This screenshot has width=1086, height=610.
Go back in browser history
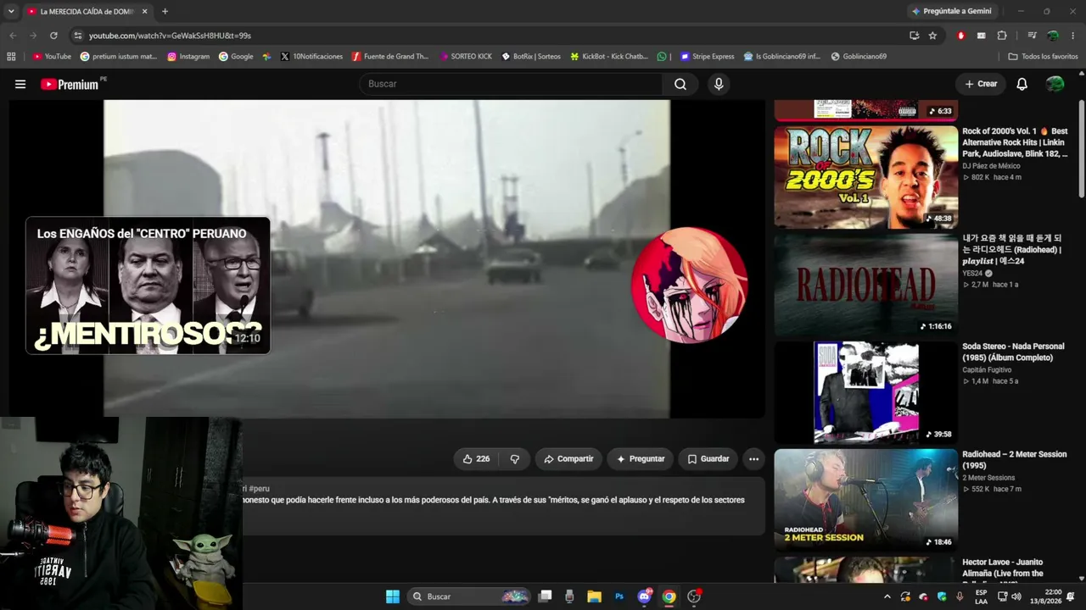tap(13, 36)
